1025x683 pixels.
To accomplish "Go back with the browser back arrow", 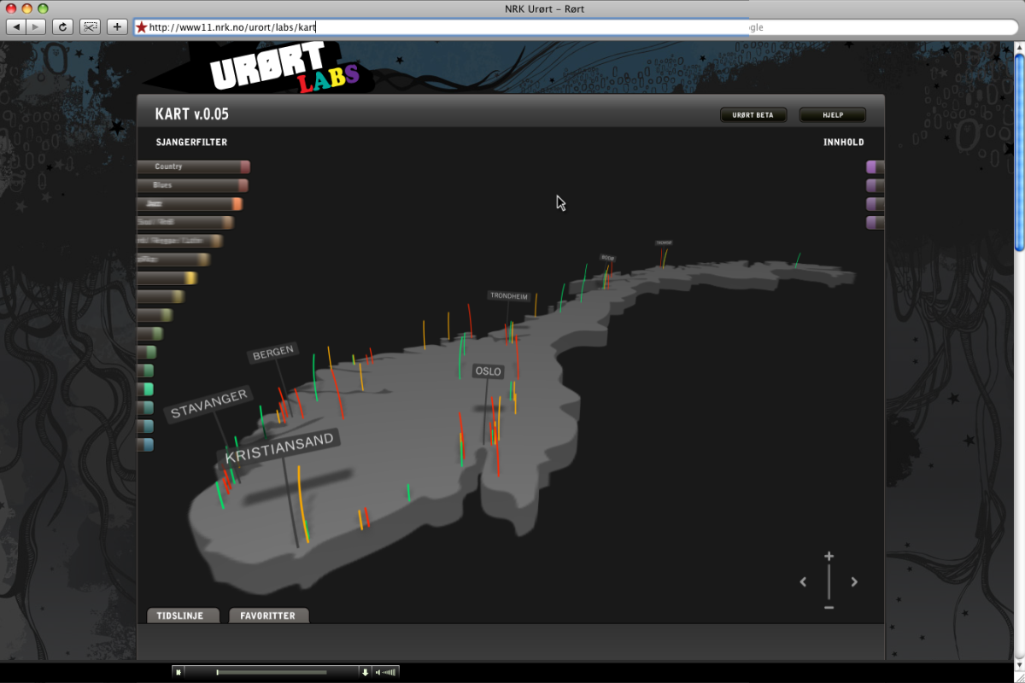I will (x=16, y=26).
